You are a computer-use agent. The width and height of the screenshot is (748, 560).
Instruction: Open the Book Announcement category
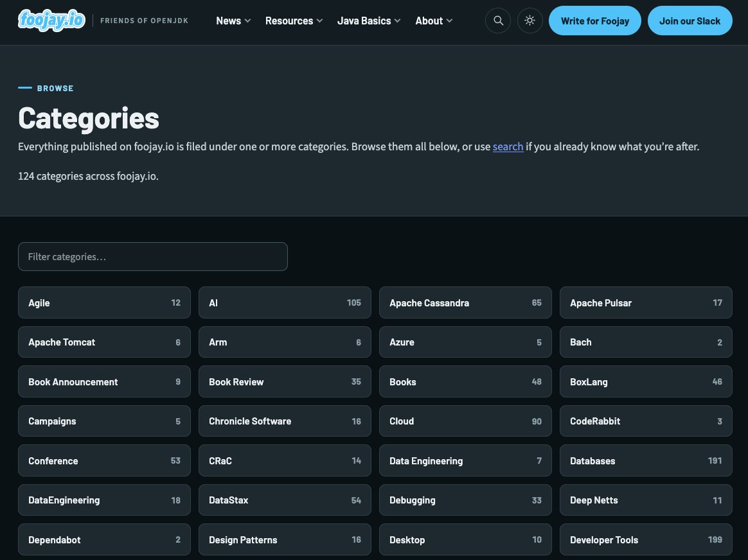[105, 381]
